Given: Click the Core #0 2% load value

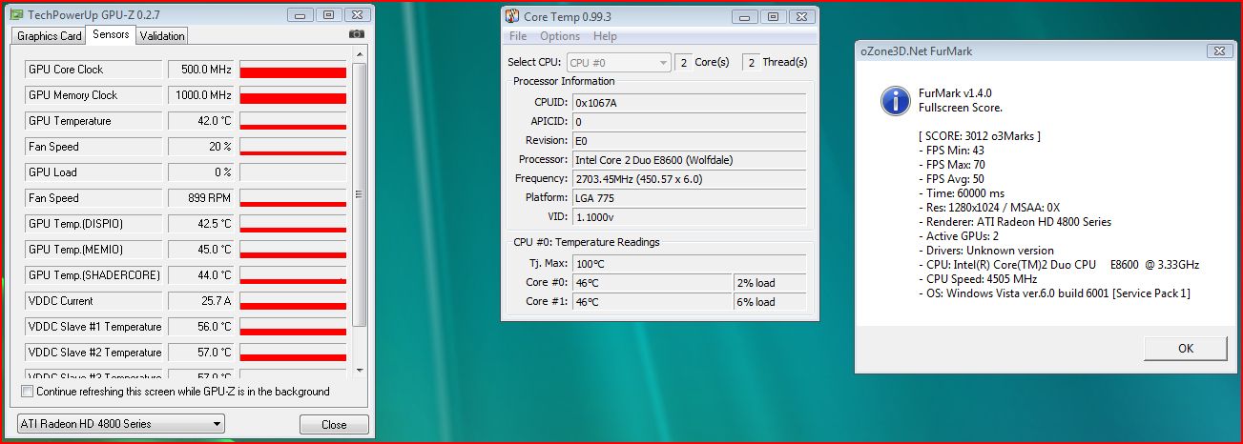Looking at the screenshot, I should click(x=770, y=283).
